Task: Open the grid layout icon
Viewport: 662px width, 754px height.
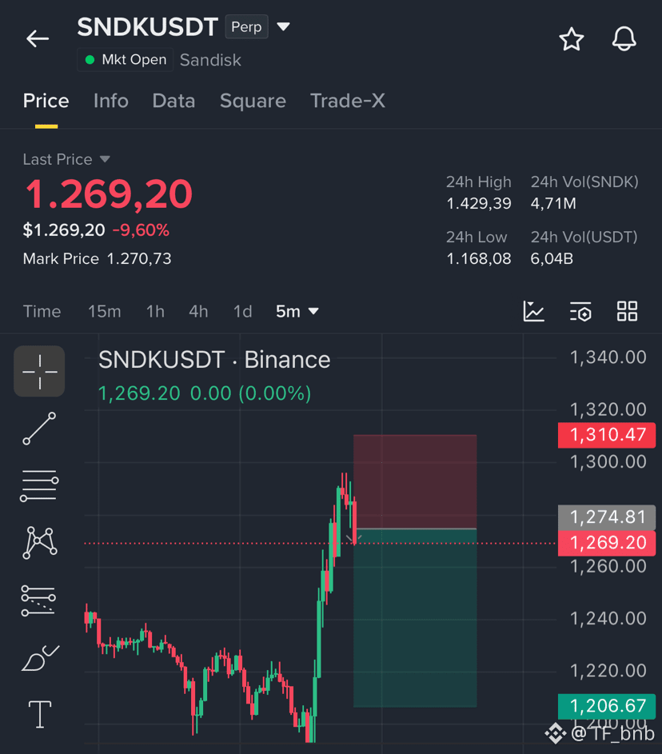Action: [x=628, y=311]
